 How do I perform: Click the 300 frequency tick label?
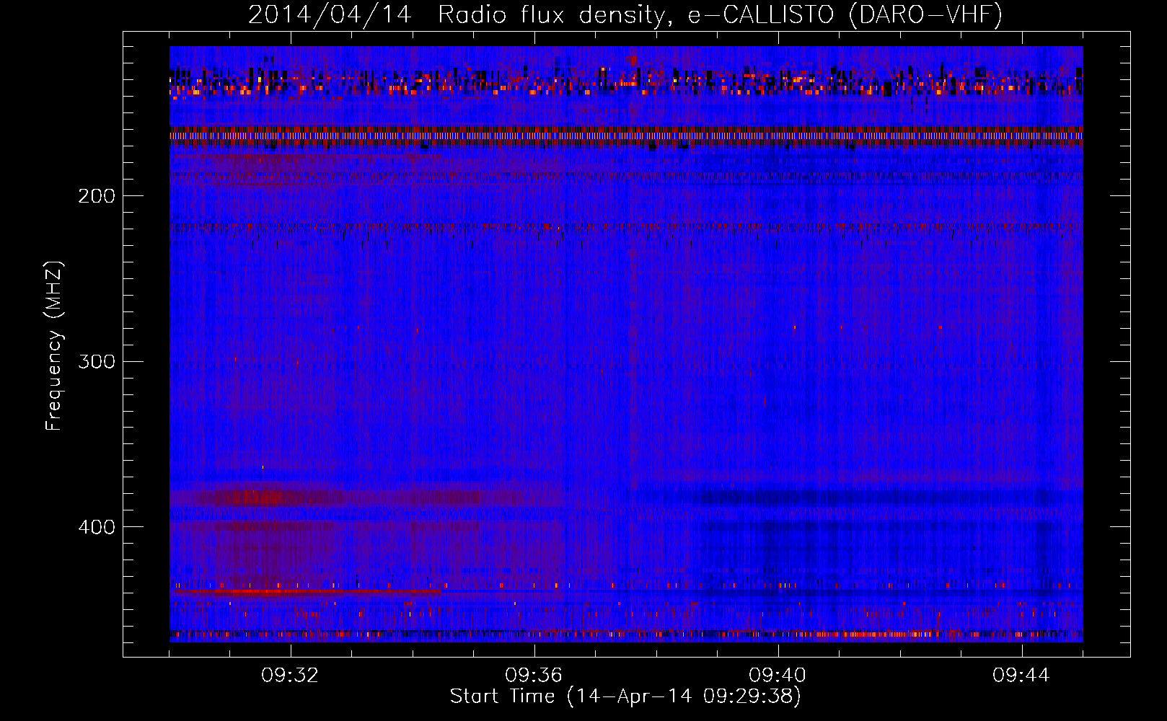[97, 361]
